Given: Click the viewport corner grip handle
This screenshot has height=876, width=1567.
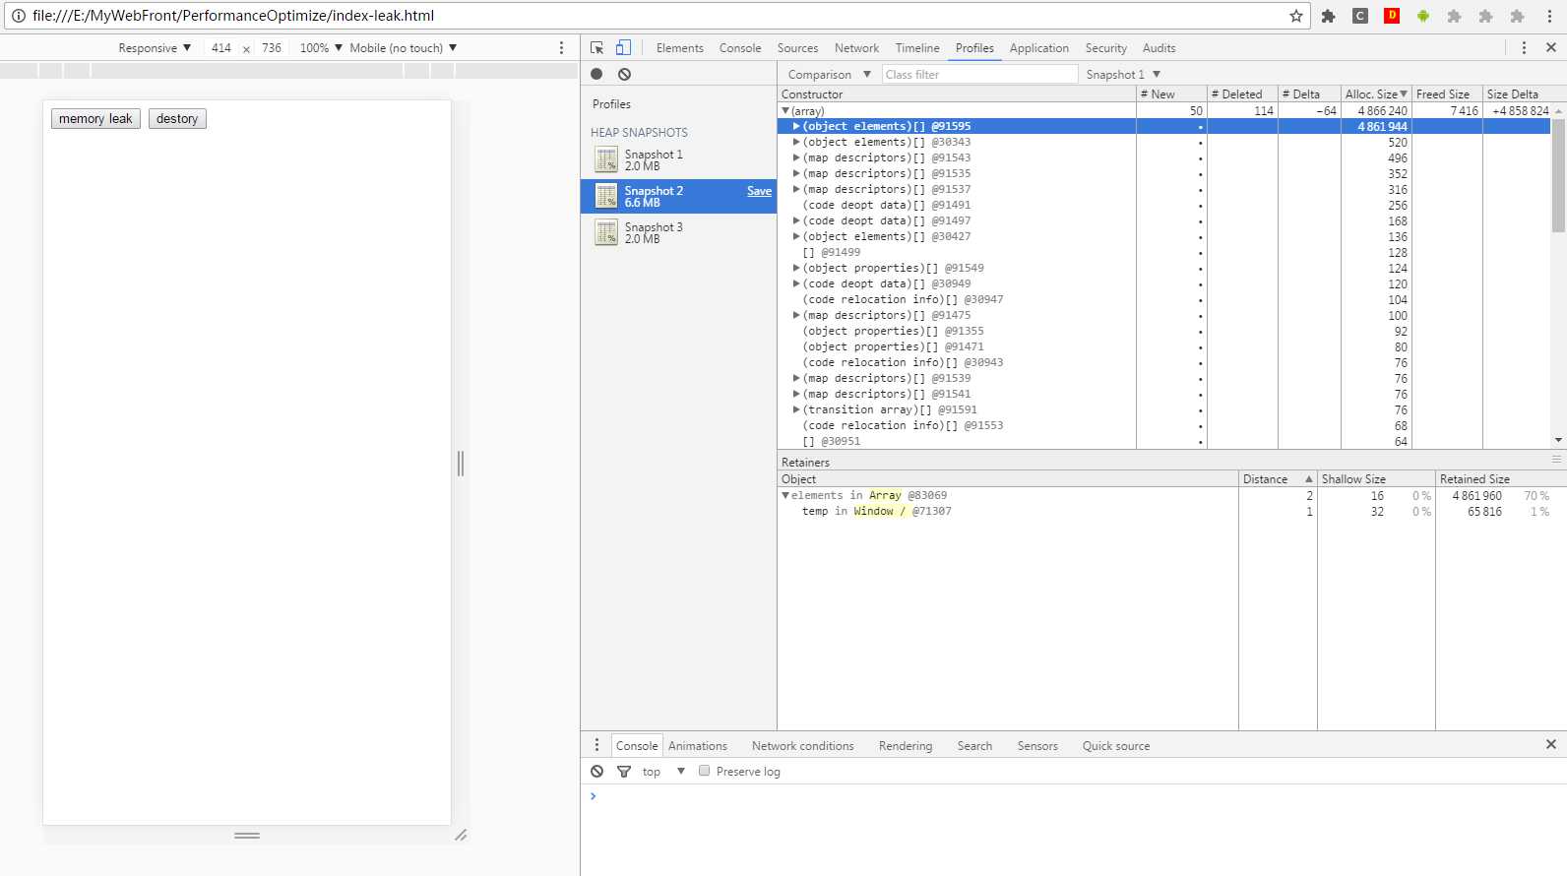Looking at the screenshot, I should (x=461, y=835).
